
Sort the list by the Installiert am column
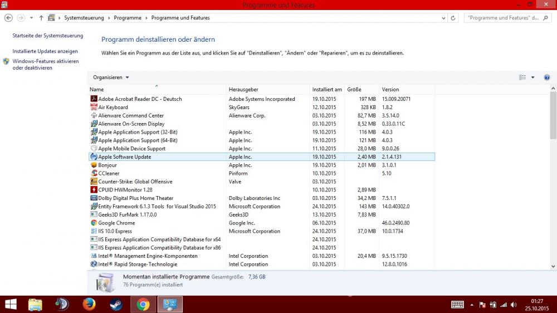point(327,90)
